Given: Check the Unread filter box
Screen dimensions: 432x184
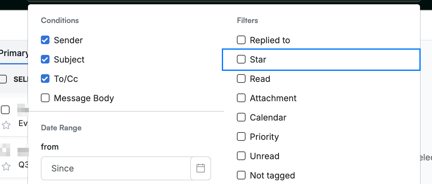Looking at the screenshot, I should coord(241,156).
